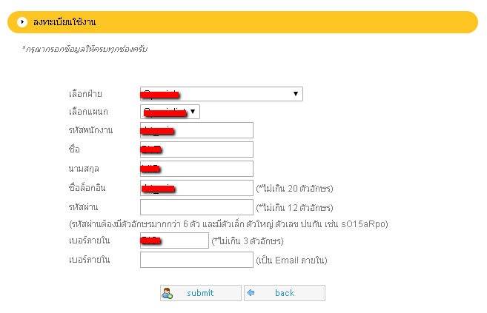Focus the empty รหัสผ่าน field

[196, 206]
